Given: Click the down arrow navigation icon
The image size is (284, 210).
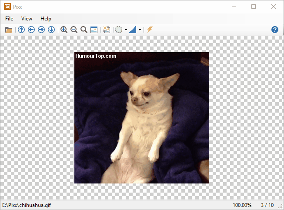Looking at the screenshot, I should 51,30.
